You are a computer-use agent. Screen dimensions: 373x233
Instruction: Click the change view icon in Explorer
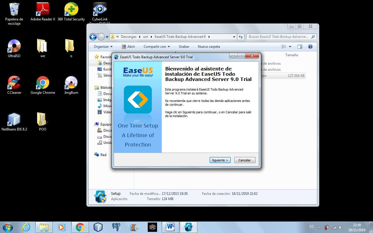[x=284, y=47]
